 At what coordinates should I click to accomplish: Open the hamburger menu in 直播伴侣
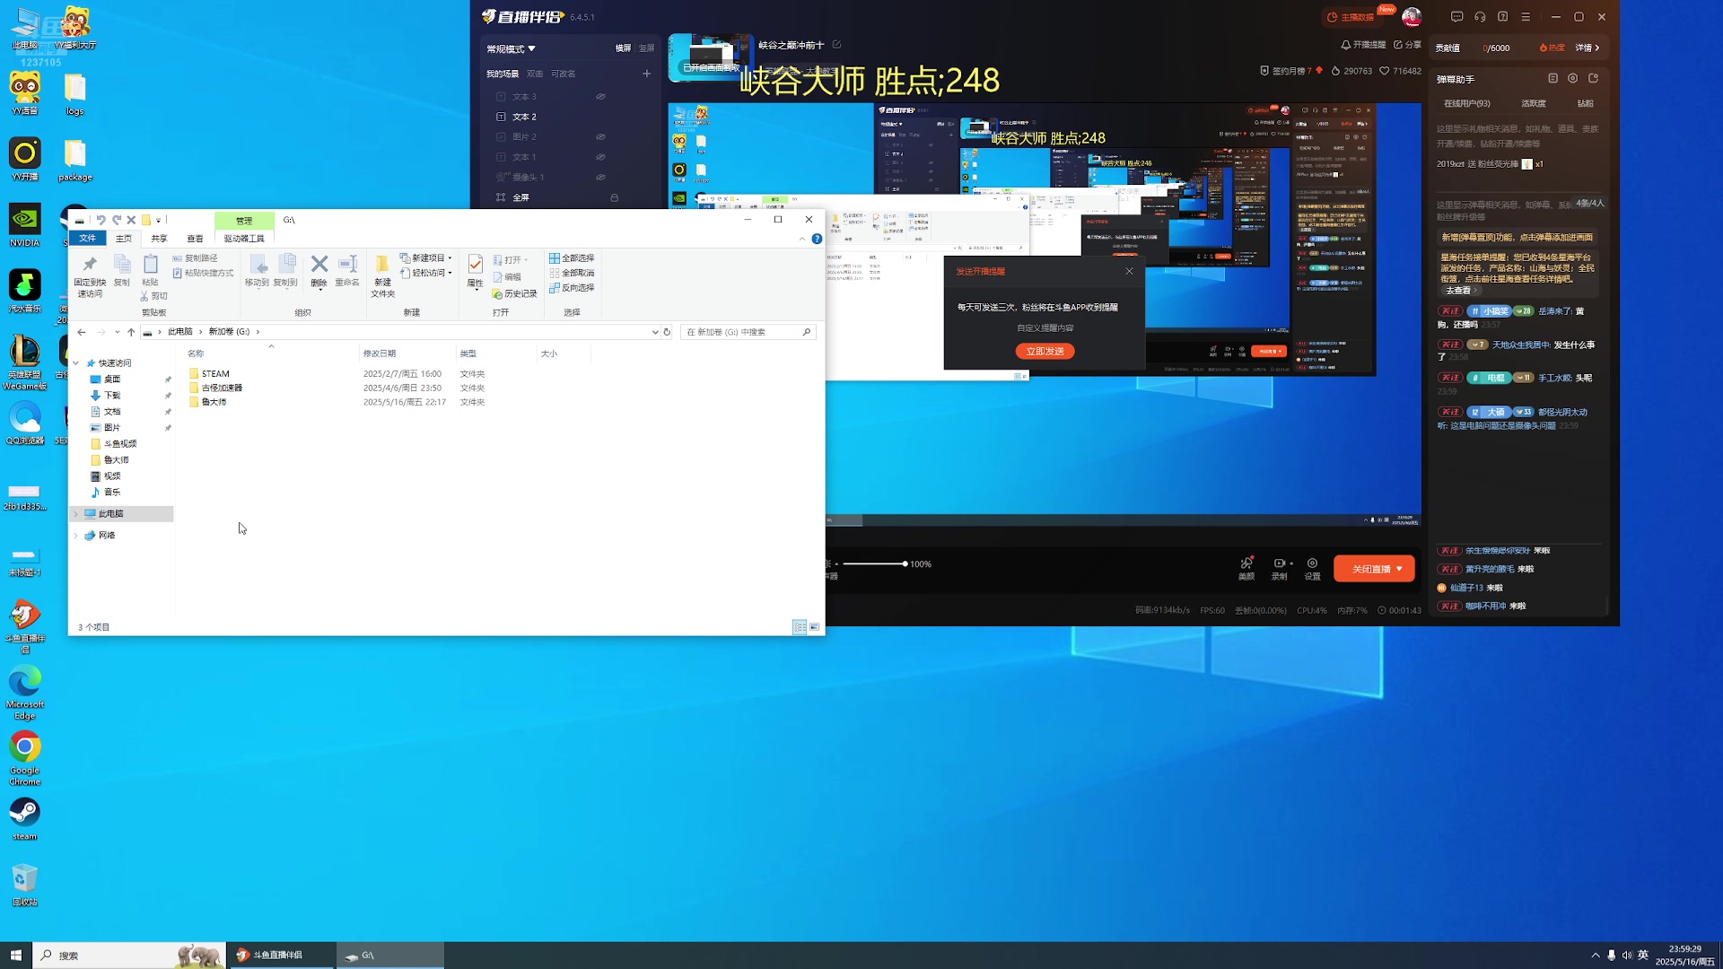pyautogui.click(x=1526, y=17)
